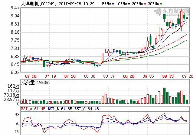Select the 08-28 date marker
Screen dimensions: 193x135
[128, 76]
